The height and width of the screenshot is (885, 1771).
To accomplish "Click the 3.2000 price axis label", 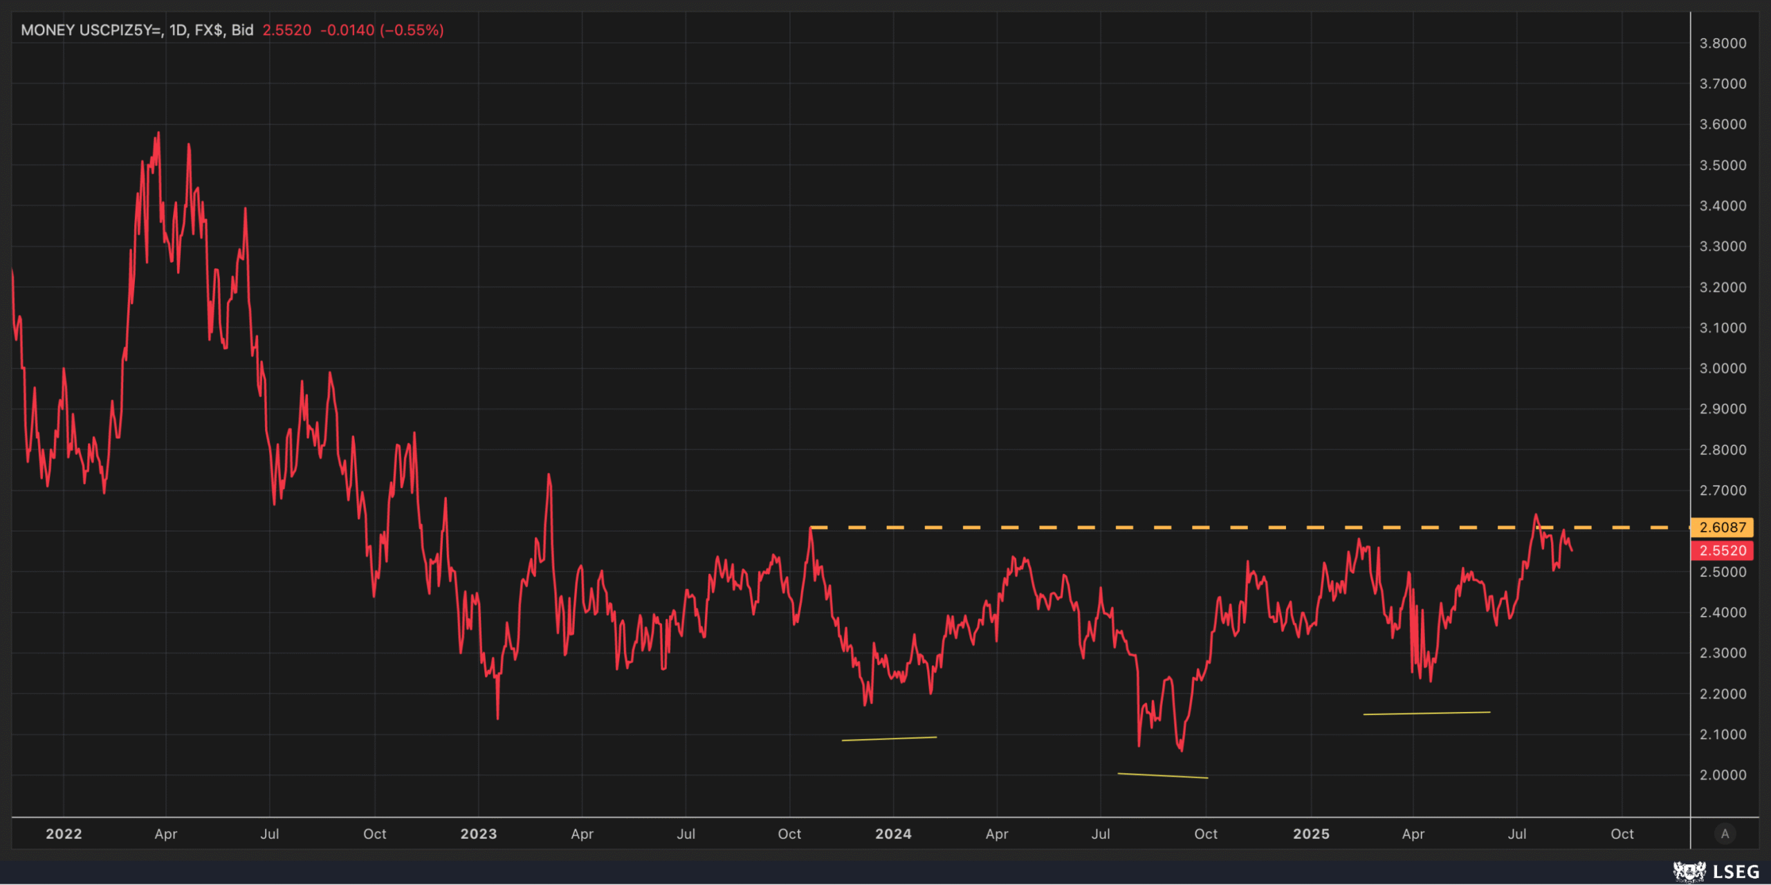I will (1723, 288).
